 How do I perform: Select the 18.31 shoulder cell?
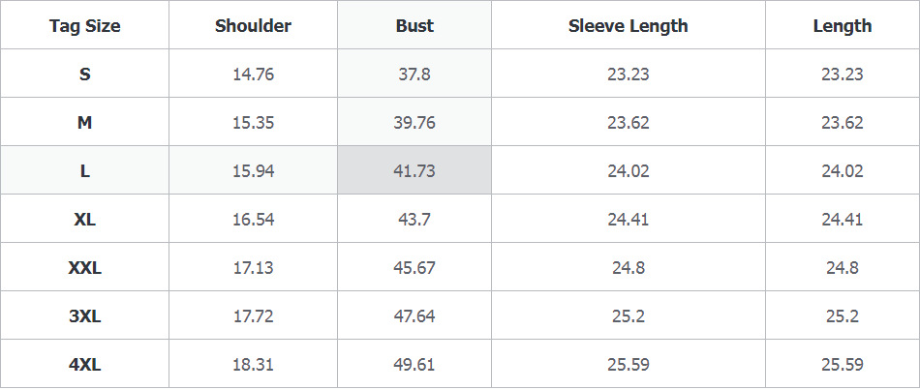[x=254, y=365]
